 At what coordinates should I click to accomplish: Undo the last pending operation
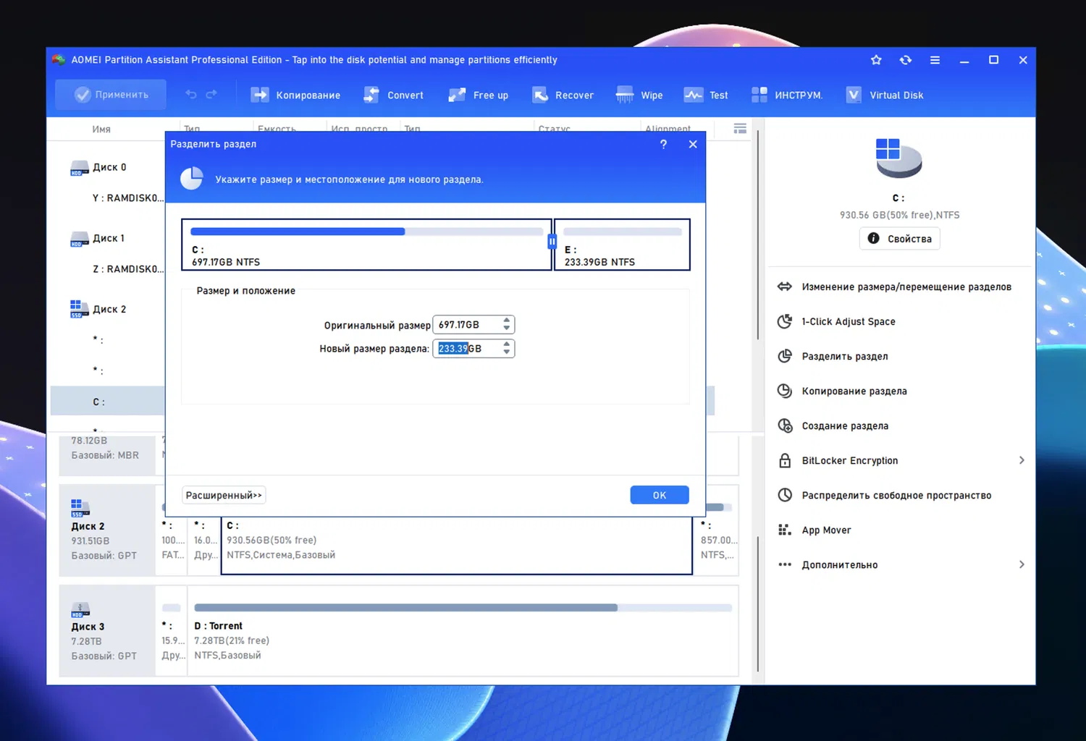[x=191, y=95]
